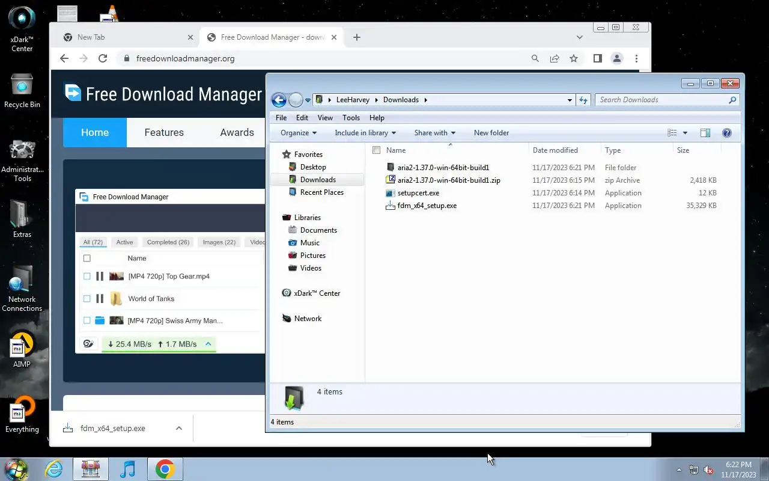The image size is (769, 481).
Task: Select setupcert.exe in file list
Action: [418, 193]
